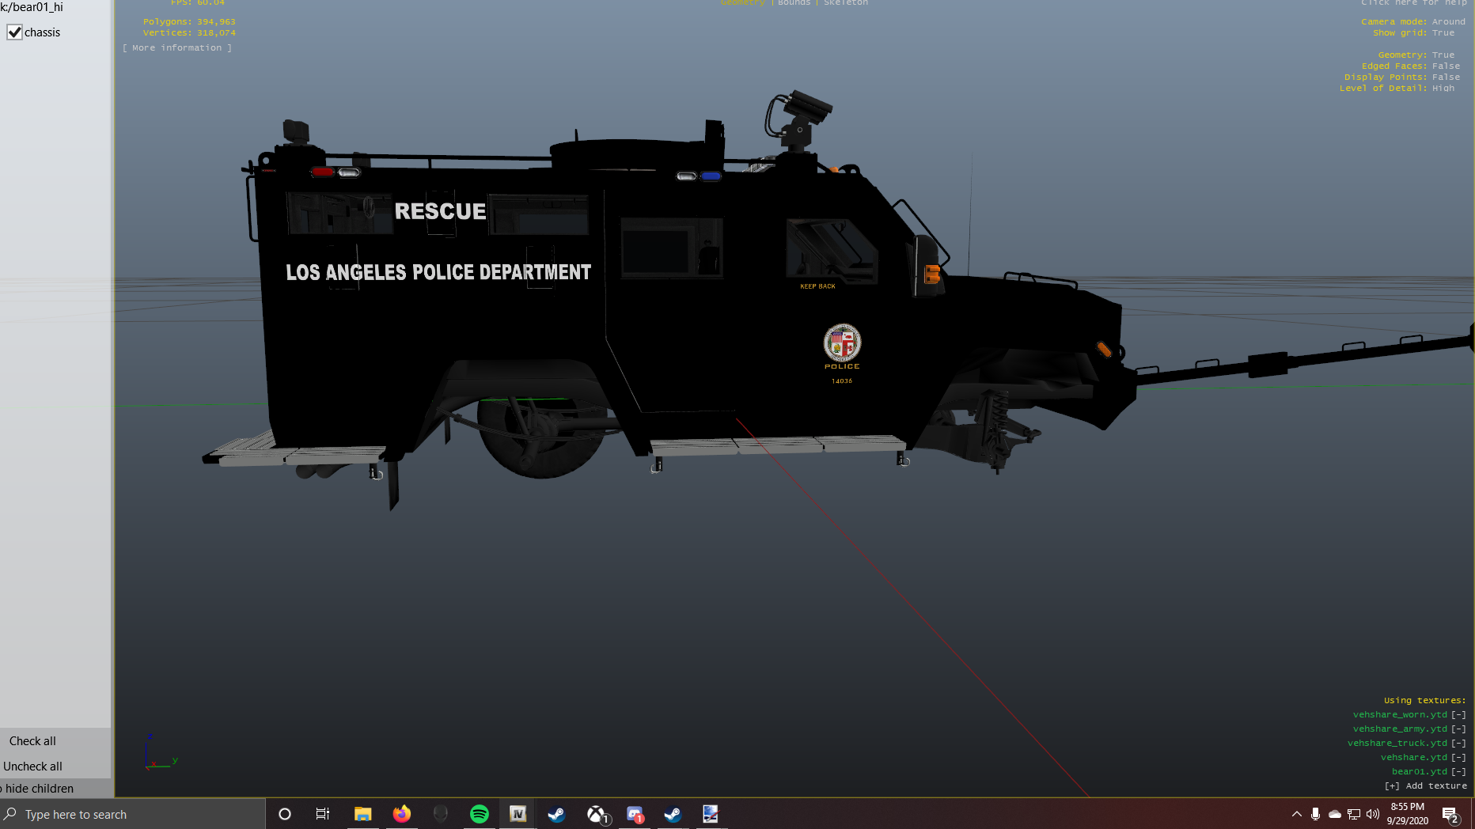Remove the vehshare_army.ytd texture

point(1458,729)
